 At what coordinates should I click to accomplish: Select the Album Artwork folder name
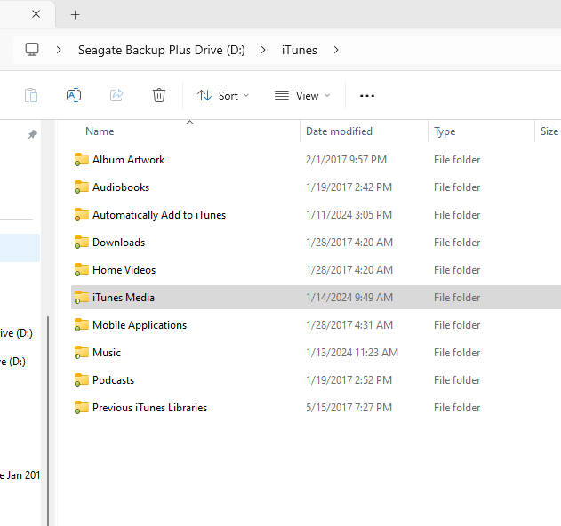click(x=128, y=159)
